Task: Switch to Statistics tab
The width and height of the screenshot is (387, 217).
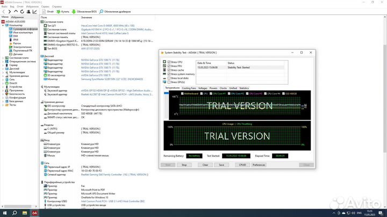Action: click(244, 88)
